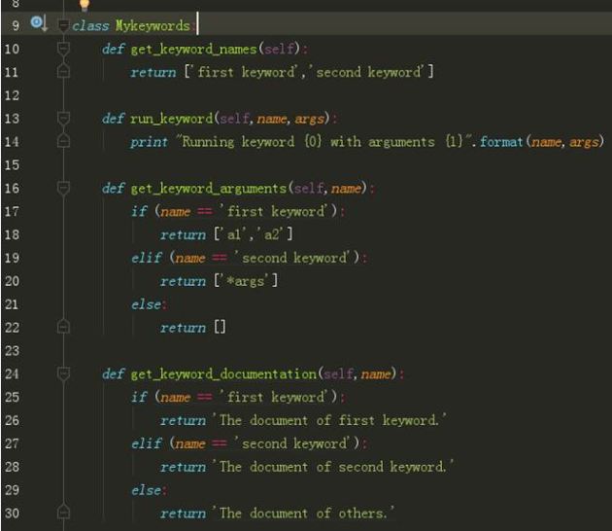Click get_keyword_arguments method name
Image resolution: width=612 pixels, height=531 pixels.
click(x=209, y=189)
